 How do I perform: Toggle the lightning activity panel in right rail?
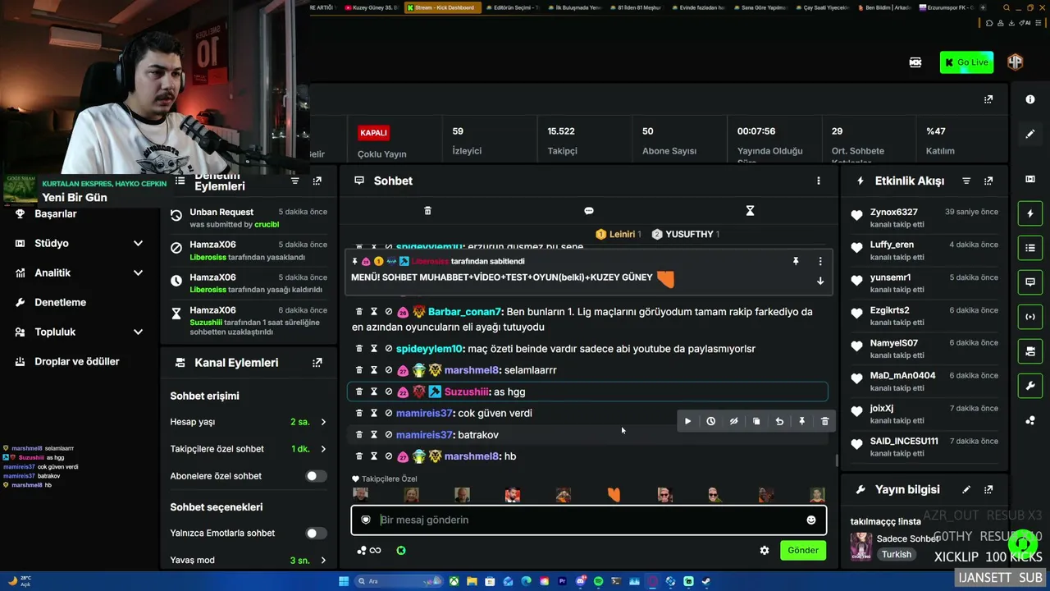pyautogui.click(x=1030, y=213)
